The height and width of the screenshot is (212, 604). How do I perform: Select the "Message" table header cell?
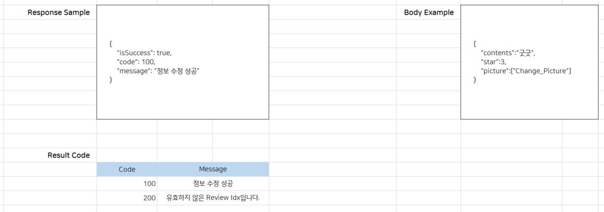[212, 169]
